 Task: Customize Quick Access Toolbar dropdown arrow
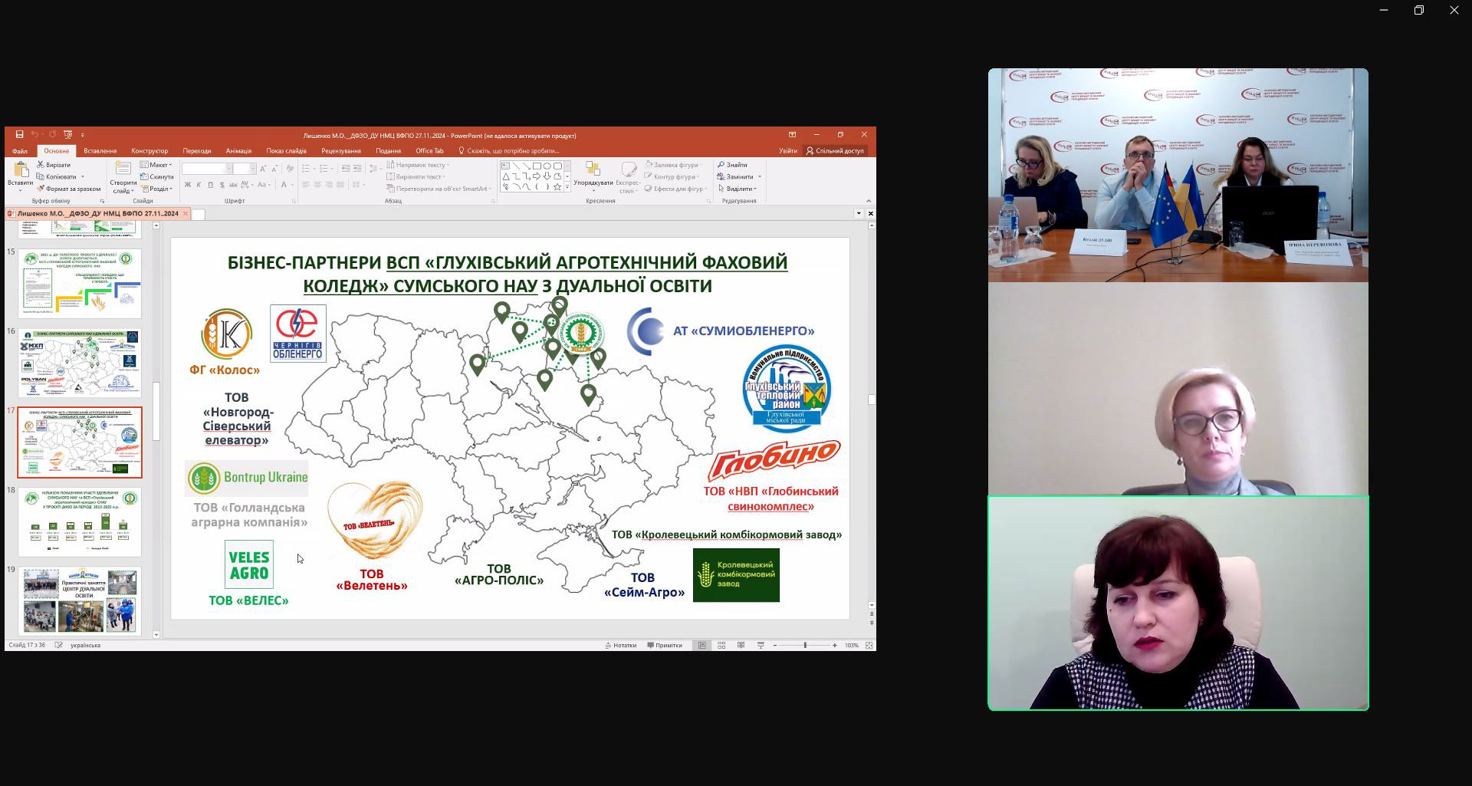coord(83,135)
